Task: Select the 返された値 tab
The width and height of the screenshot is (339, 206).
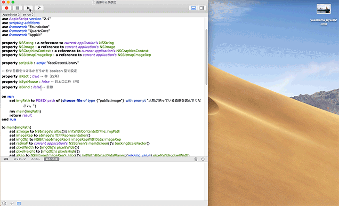Action: coord(52,159)
